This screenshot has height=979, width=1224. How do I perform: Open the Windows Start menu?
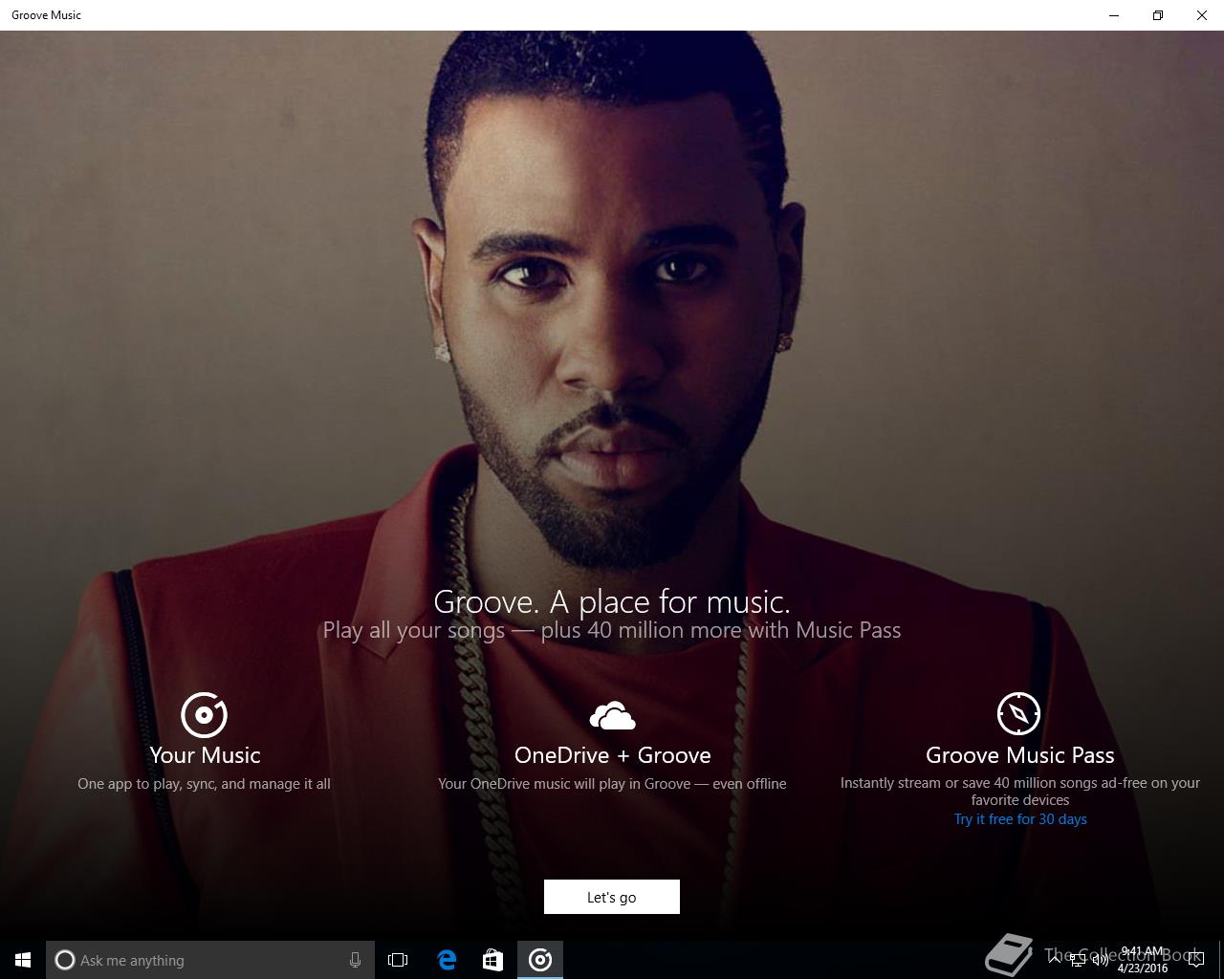click(23, 960)
